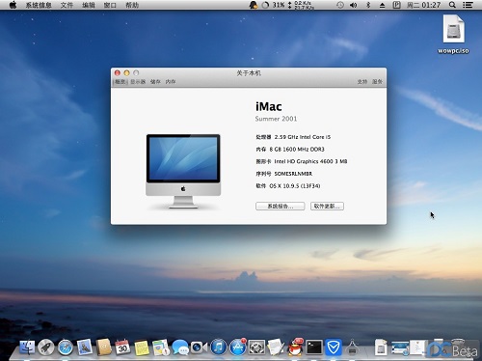The image size is (482, 361).
Task: Open System Information chip icon in Dock
Action: click(x=353, y=347)
